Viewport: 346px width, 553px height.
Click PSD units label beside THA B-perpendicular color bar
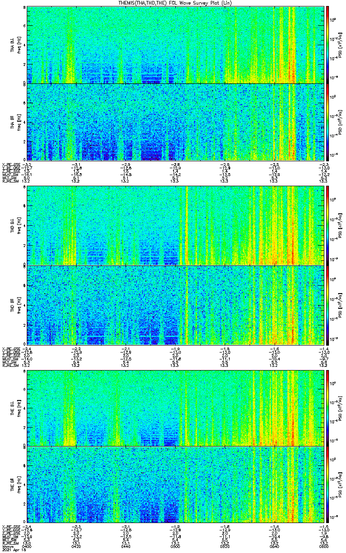pos(340,46)
